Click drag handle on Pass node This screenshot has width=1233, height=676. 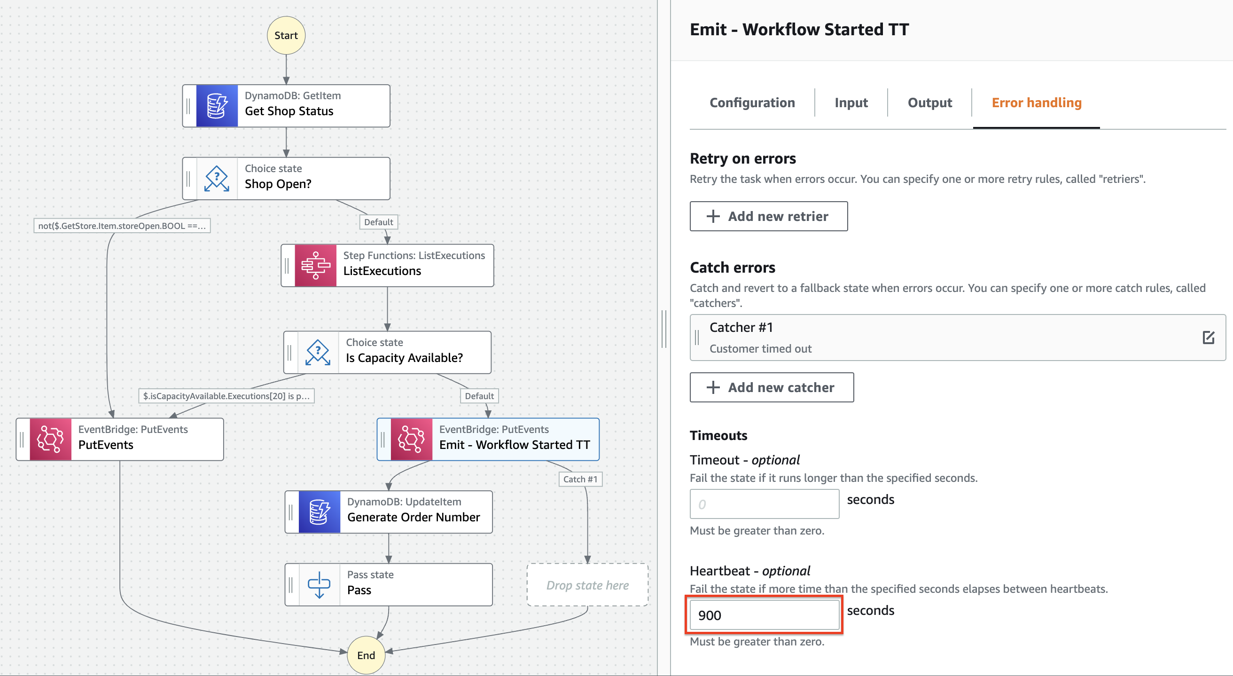tap(291, 585)
